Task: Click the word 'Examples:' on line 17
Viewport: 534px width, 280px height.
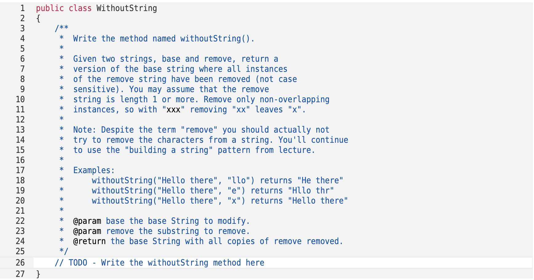Action: [x=94, y=170]
